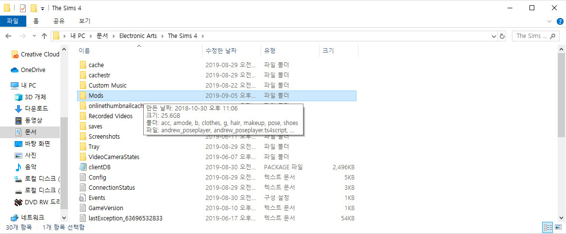Switch to details view icon in status bar

coord(547,227)
